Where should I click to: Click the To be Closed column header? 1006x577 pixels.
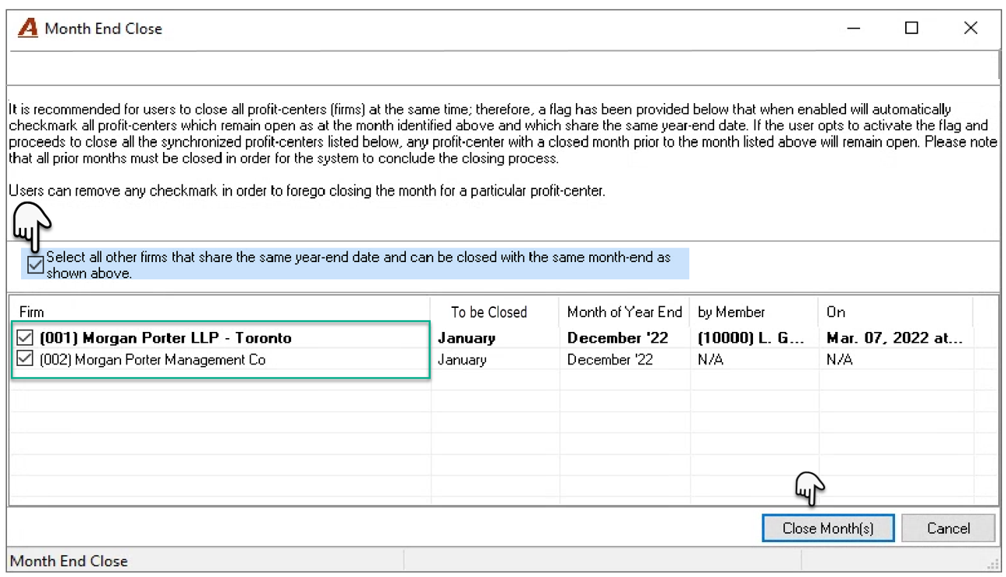click(x=494, y=312)
